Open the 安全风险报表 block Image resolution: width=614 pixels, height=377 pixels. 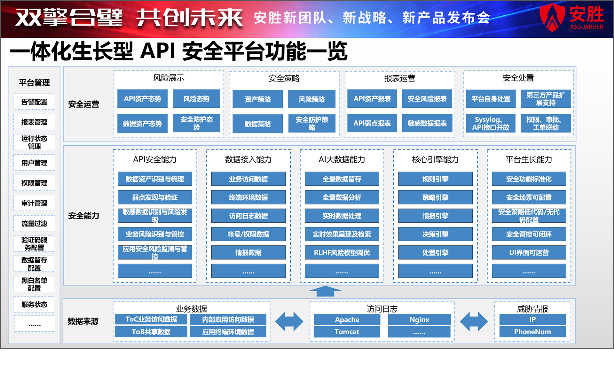(x=427, y=99)
